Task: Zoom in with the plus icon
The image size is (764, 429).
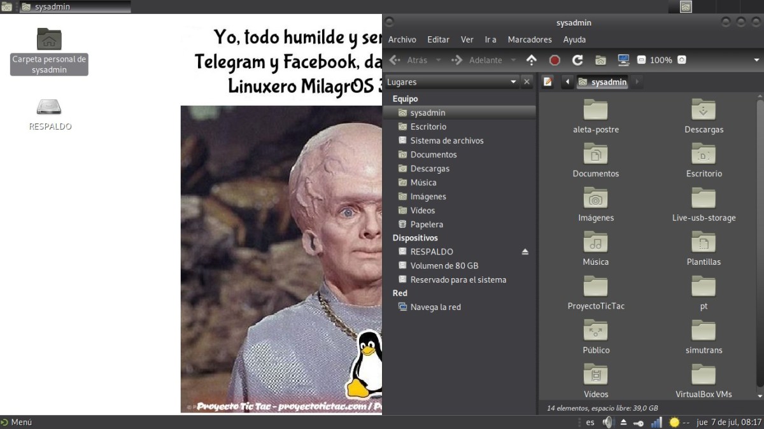Action: click(682, 60)
